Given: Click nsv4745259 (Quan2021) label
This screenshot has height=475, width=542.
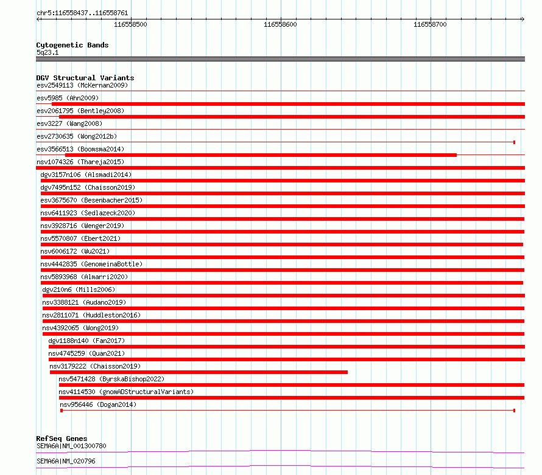Looking at the screenshot, I should (x=86, y=353).
